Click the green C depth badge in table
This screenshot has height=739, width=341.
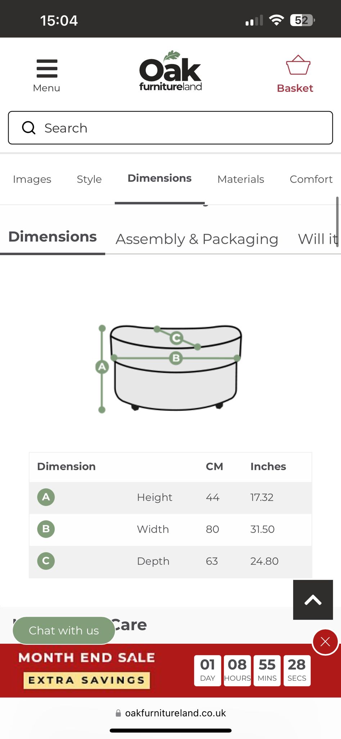point(46,561)
